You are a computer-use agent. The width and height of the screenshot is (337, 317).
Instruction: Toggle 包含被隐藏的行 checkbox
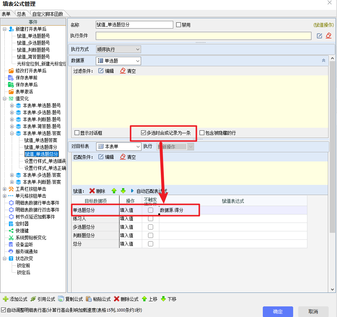[202, 133]
